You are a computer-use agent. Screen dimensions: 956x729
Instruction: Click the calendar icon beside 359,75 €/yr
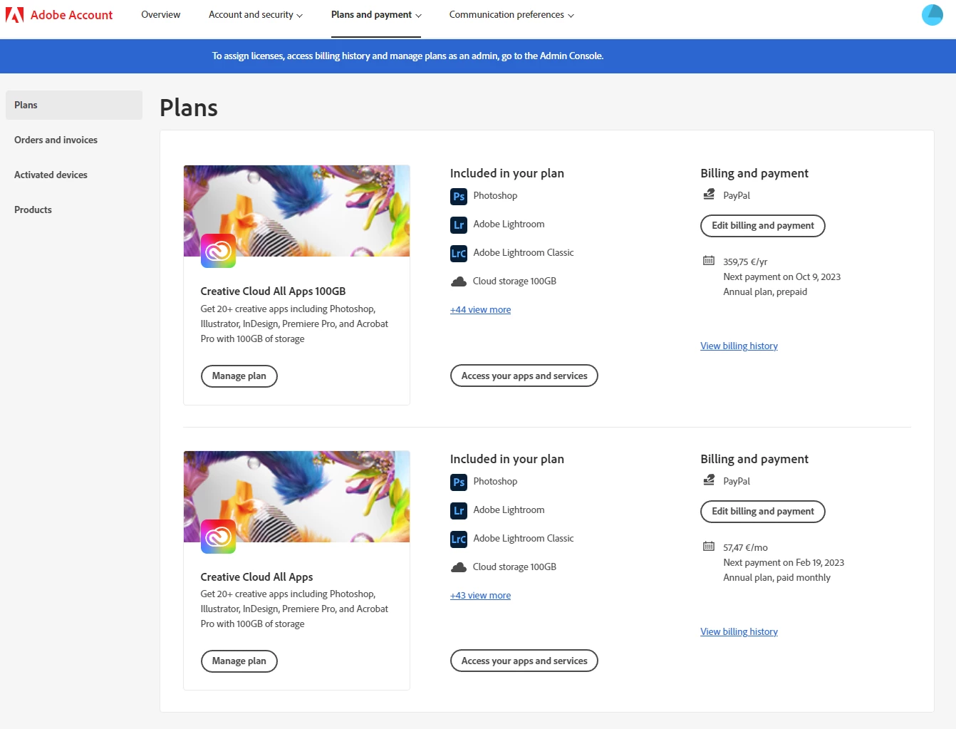(x=709, y=261)
